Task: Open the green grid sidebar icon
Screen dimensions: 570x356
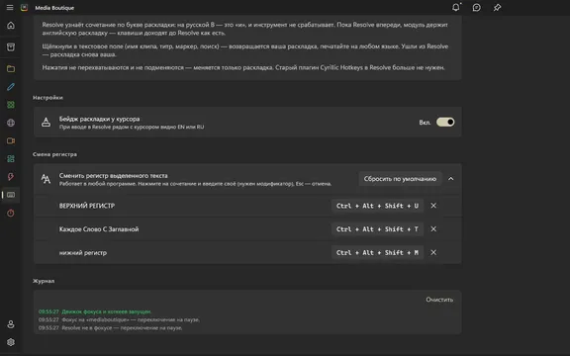Action: [11, 105]
